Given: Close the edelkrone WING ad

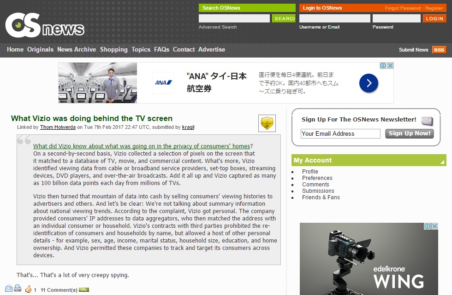Looking at the screenshot, I should tap(434, 226).
